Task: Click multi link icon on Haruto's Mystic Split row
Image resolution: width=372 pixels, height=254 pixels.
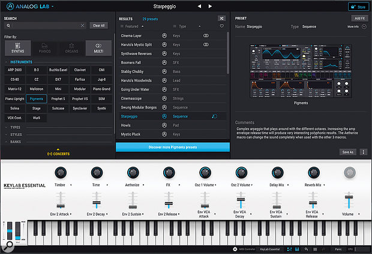Action: (x=206, y=44)
